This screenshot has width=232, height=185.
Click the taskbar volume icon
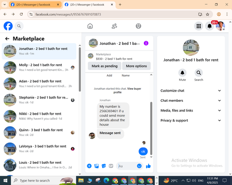point(194,180)
